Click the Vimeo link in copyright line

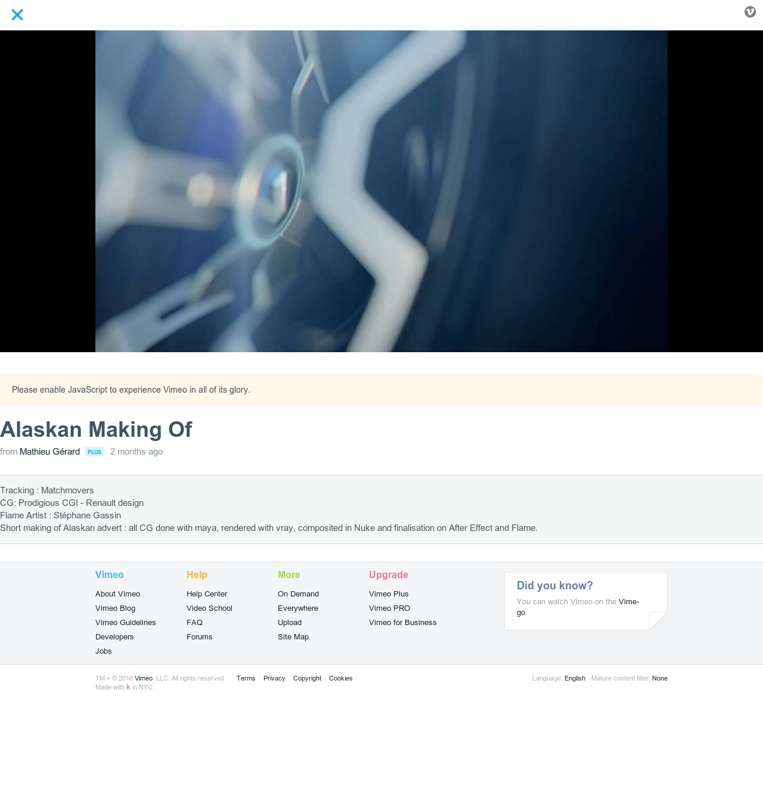point(144,678)
